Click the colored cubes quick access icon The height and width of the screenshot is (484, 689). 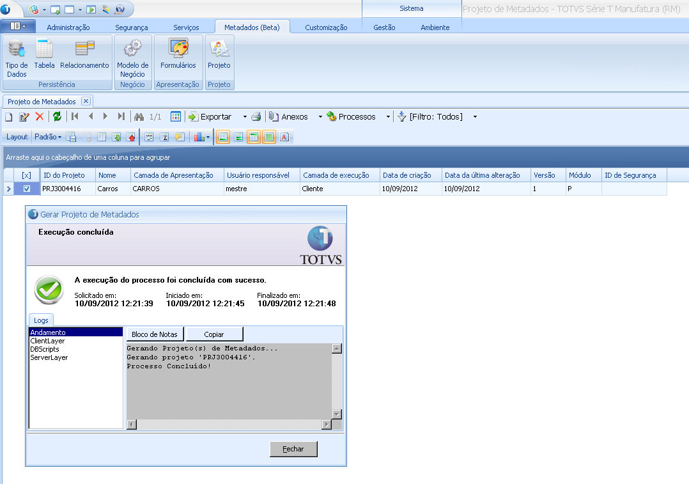tap(34, 9)
